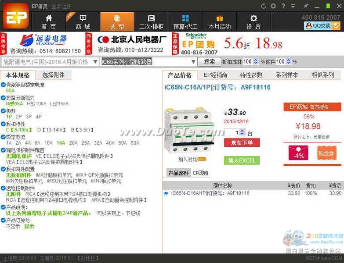Switch to the 产品部件 sub-tab
This screenshot has height=263, width=344.
point(178,173)
